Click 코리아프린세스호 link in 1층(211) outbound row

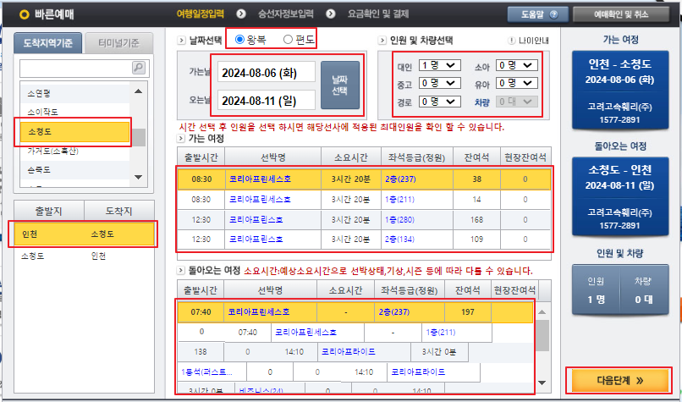(260, 200)
